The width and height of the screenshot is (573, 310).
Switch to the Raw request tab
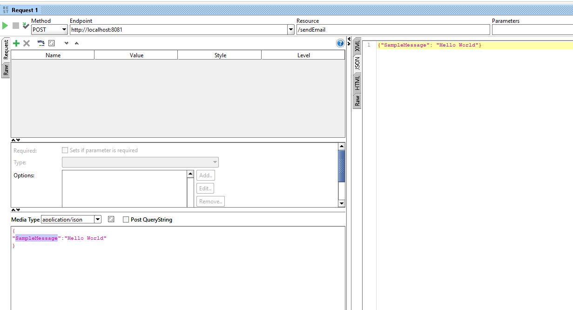pos(6,70)
